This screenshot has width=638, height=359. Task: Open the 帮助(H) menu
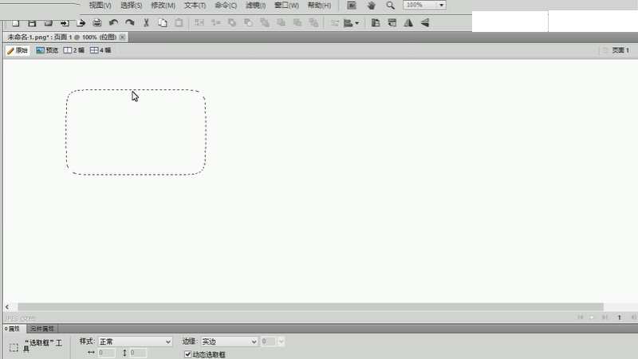(x=319, y=6)
